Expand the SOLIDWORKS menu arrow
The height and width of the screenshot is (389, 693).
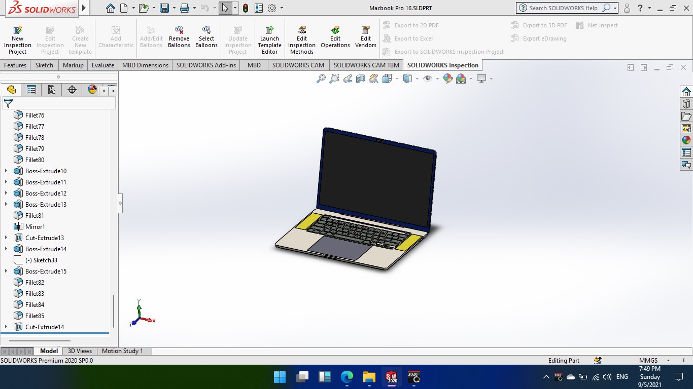[x=84, y=8]
